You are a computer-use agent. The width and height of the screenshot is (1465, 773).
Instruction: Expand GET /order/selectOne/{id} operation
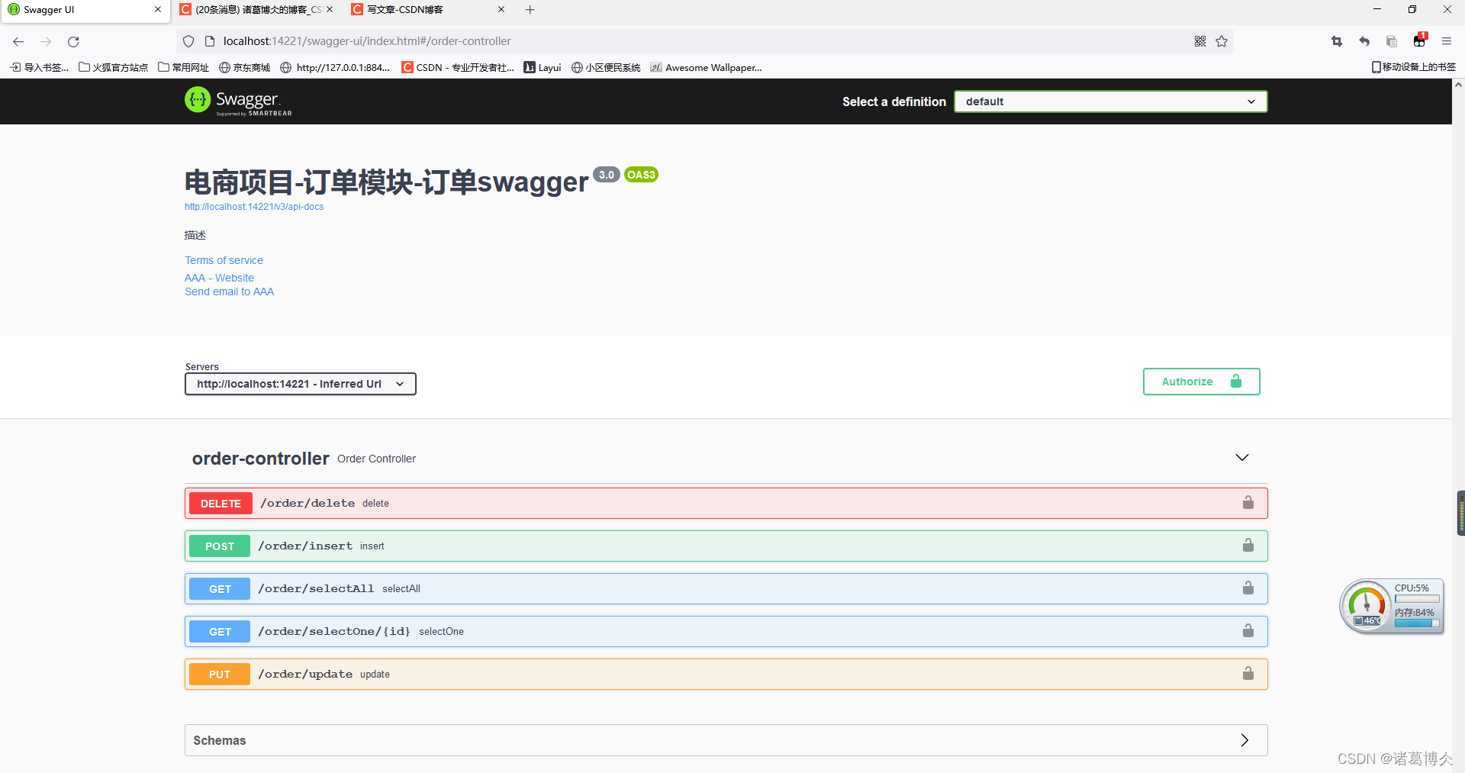click(726, 631)
